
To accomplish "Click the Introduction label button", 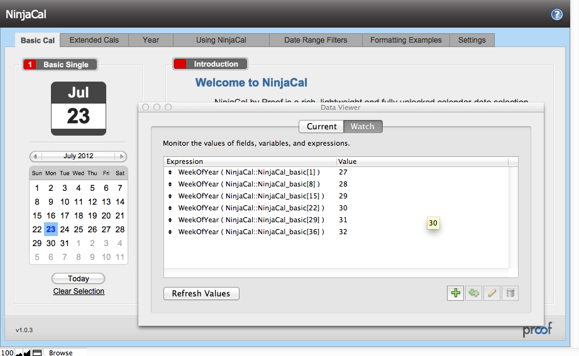I will (210, 64).
